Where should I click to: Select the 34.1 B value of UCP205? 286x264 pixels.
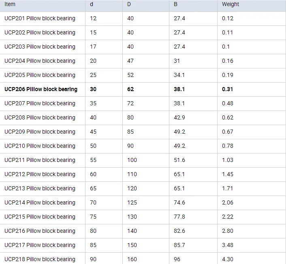(x=179, y=75)
